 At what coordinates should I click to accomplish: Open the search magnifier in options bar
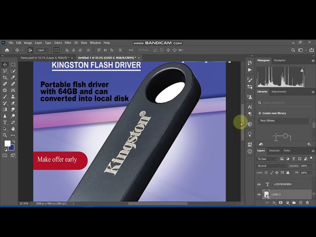(x=293, y=50)
